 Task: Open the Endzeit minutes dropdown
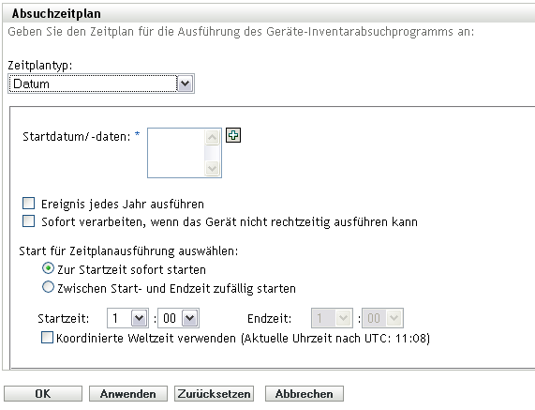(x=383, y=318)
